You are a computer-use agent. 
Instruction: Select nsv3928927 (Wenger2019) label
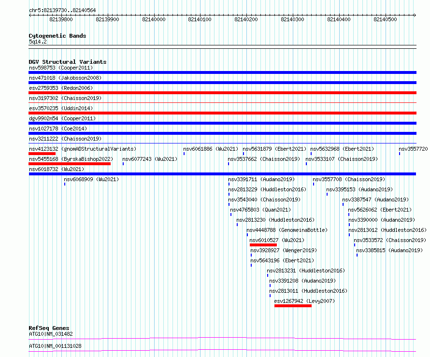pyautogui.click(x=284, y=250)
